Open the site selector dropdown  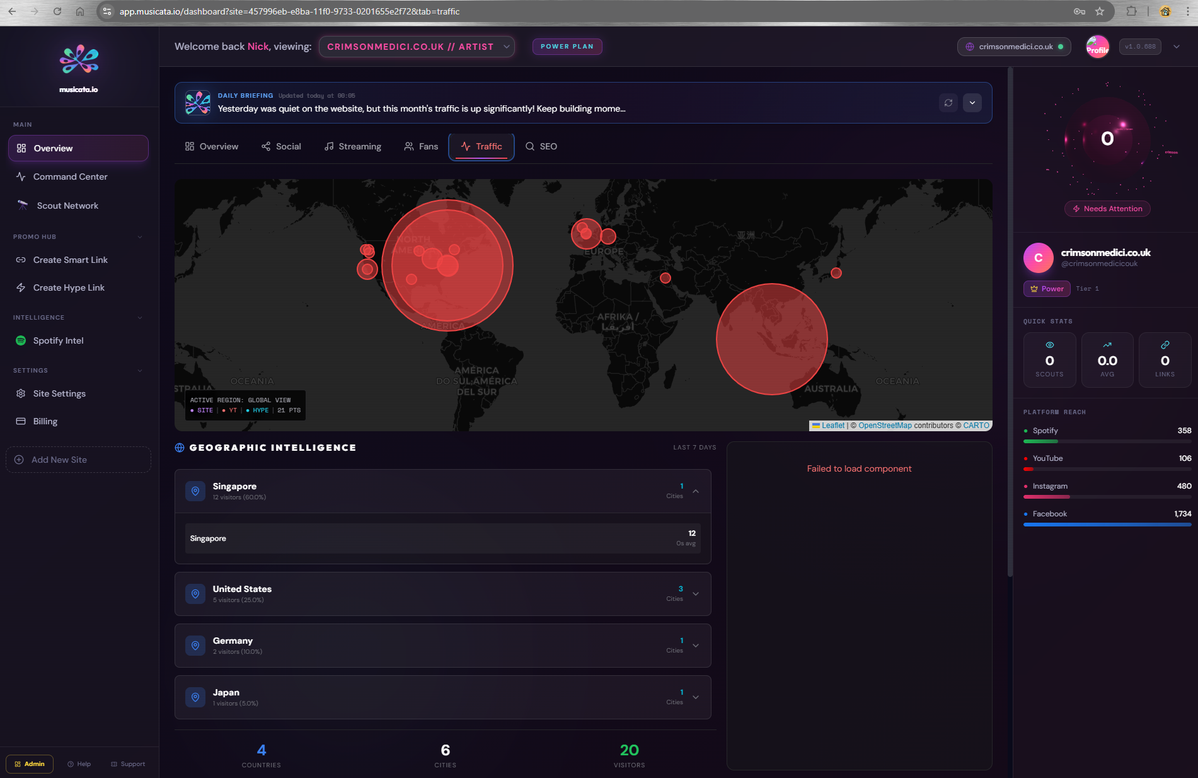coord(417,47)
